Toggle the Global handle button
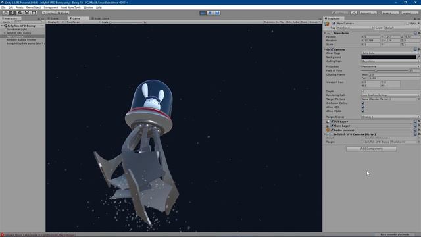Screen dimensions: 421x237 click(x=63, y=13)
